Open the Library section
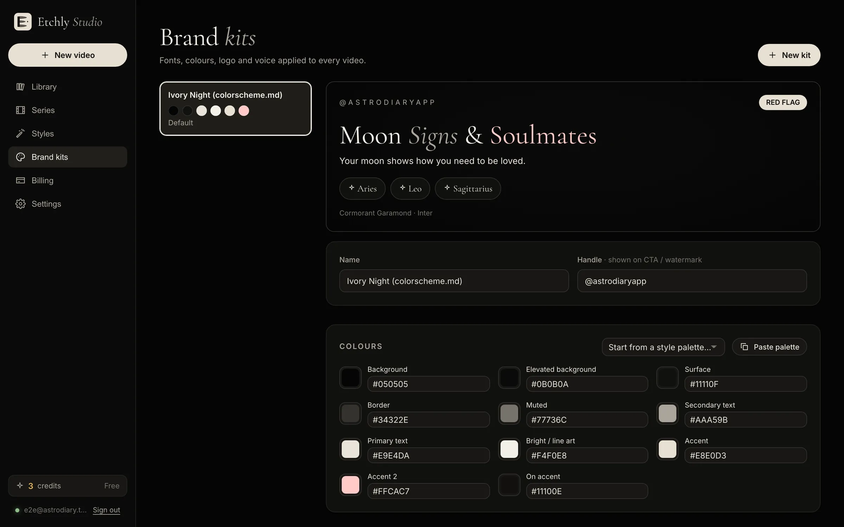This screenshot has height=527, width=844. pyautogui.click(x=68, y=87)
